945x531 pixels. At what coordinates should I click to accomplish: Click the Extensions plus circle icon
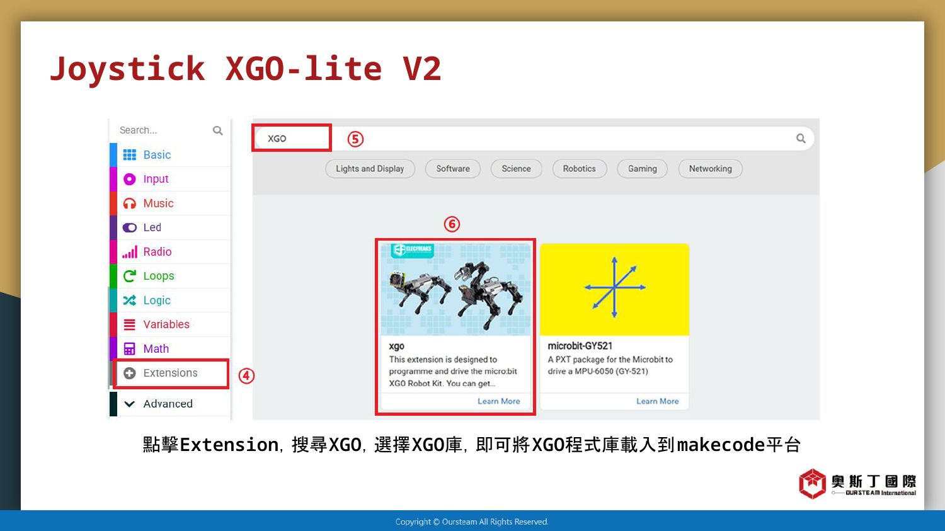tap(130, 373)
